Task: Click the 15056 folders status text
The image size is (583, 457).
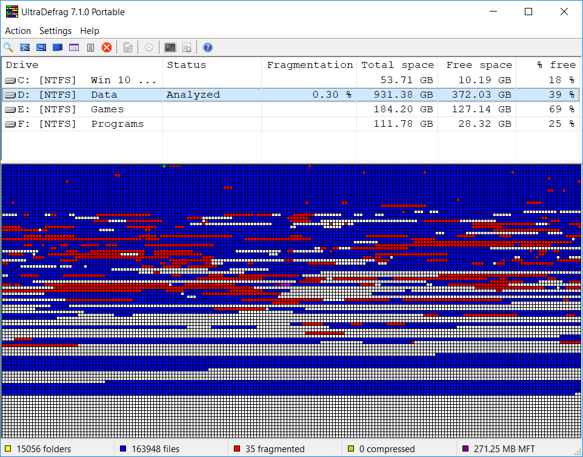Action: click(x=44, y=449)
